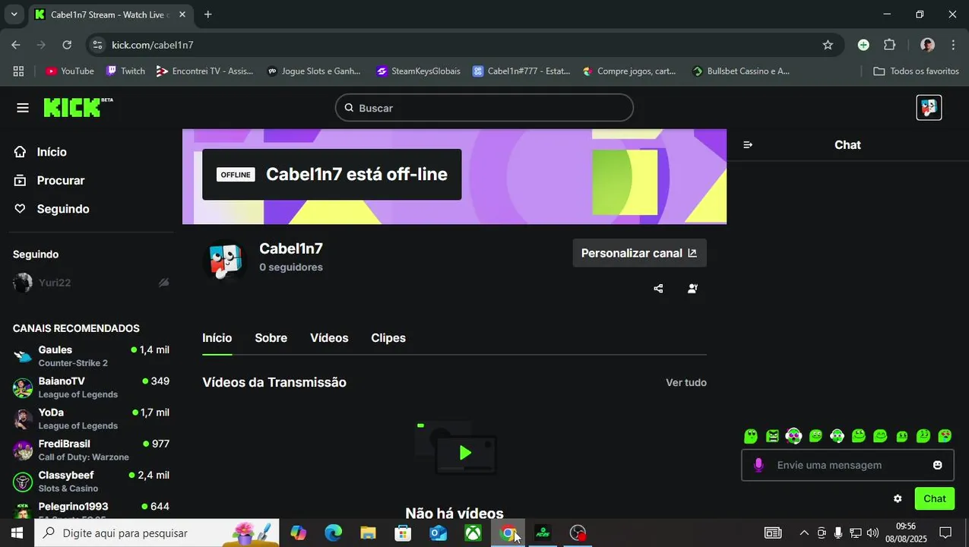Focus the Buscar search field
The width and height of the screenshot is (969, 547).
coord(484,108)
